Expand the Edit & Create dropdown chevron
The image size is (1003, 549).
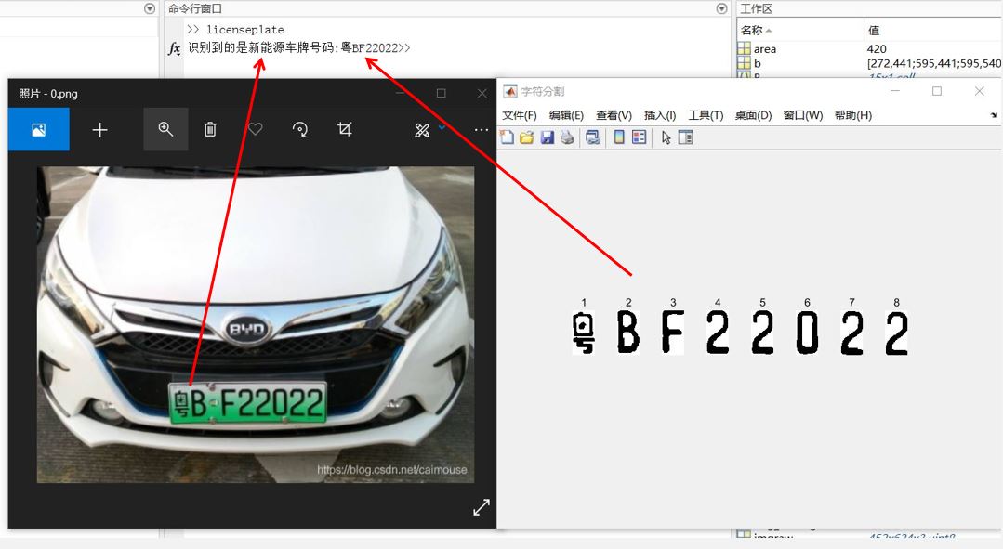442,128
